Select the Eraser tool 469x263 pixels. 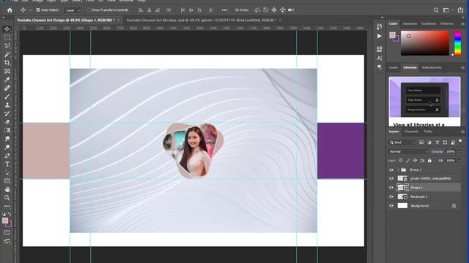pyautogui.click(x=7, y=122)
